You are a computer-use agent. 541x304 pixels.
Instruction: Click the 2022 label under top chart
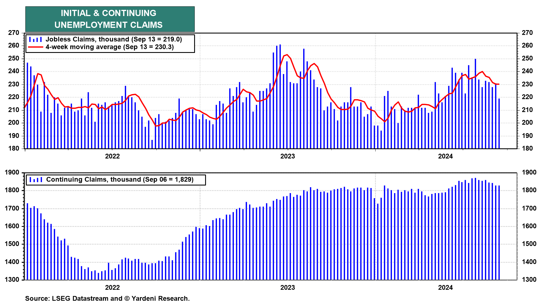point(112,156)
